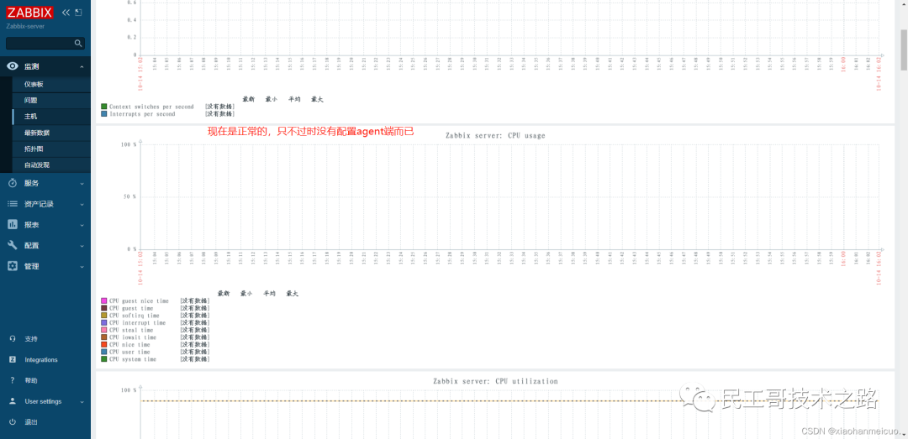Click the Interrupts per second swatch

tap(104, 114)
